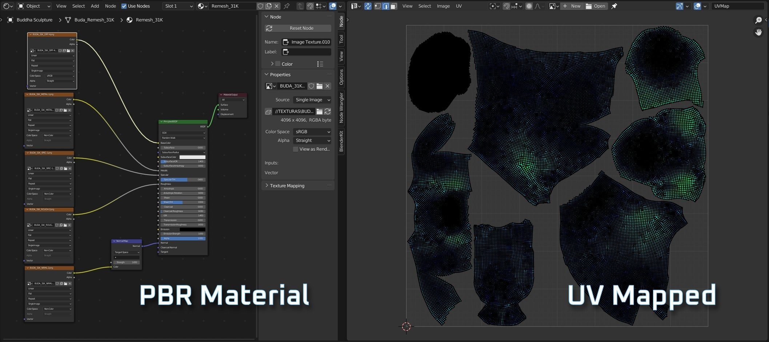Open material browse sphere icon
This screenshot has height=342, width=769.
coord(202,6)
